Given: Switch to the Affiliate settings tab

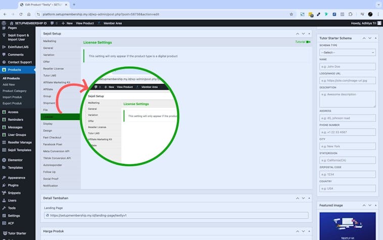Looking at the screenshot, I should pyautogui.click(x=48, y=89).
